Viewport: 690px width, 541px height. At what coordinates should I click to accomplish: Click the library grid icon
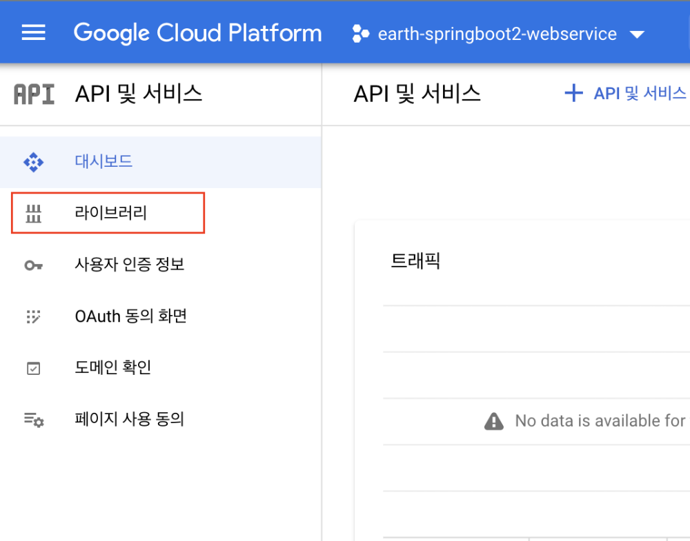pyautogui.click(x=33, y=214)
